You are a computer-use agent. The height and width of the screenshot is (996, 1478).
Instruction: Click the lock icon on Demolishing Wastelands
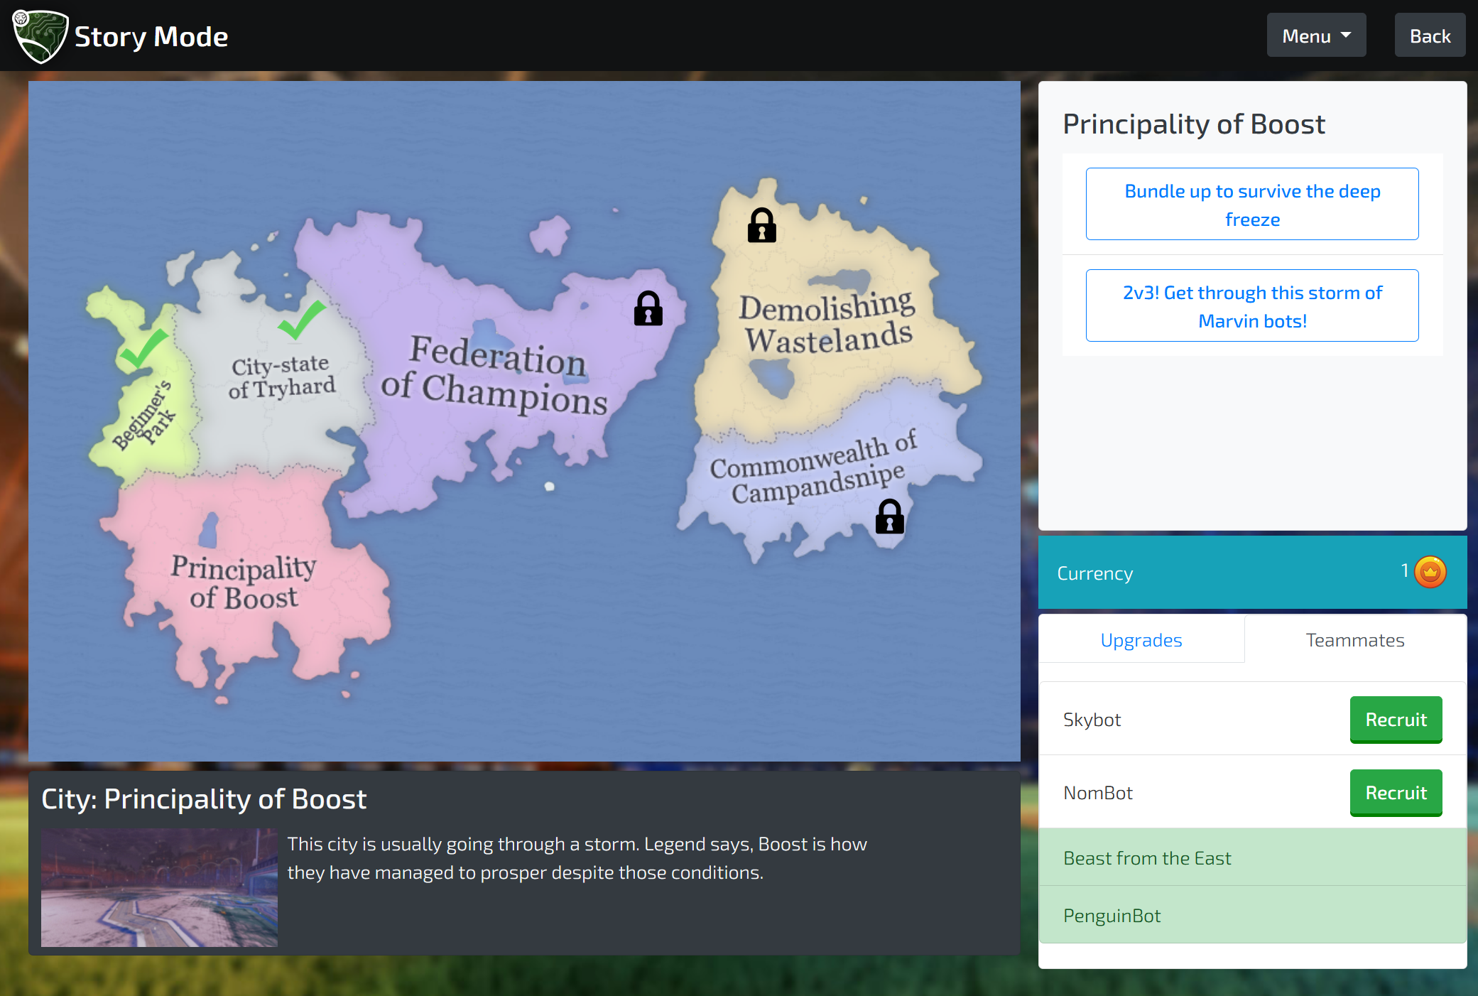pos(761,225)
